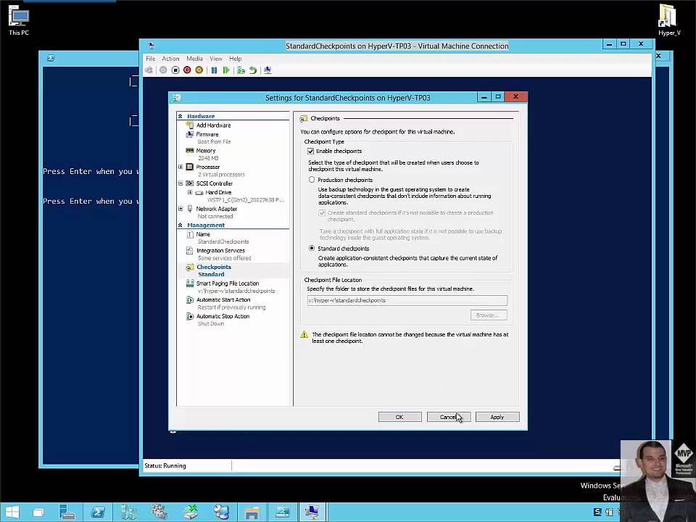Open the Media menu
The height and width of the screenshot is (522, 696).
coord(194,59)
